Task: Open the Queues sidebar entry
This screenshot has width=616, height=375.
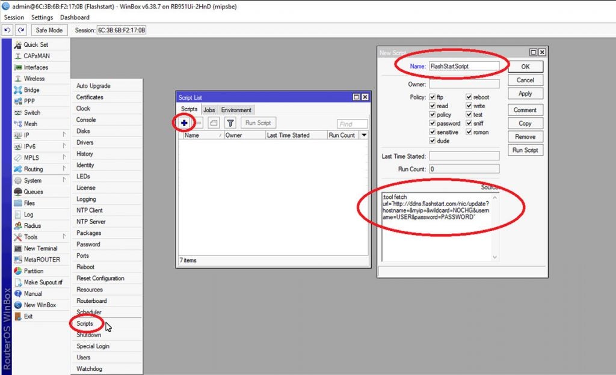Action: coord(33,192)
